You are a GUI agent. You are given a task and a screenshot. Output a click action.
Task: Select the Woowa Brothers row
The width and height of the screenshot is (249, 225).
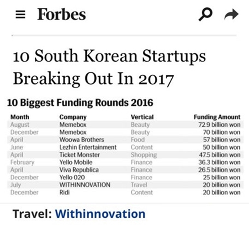click(x=125, y=140)
